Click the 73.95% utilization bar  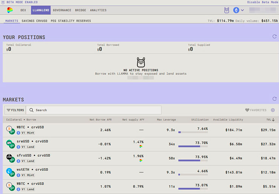point(193,160)
